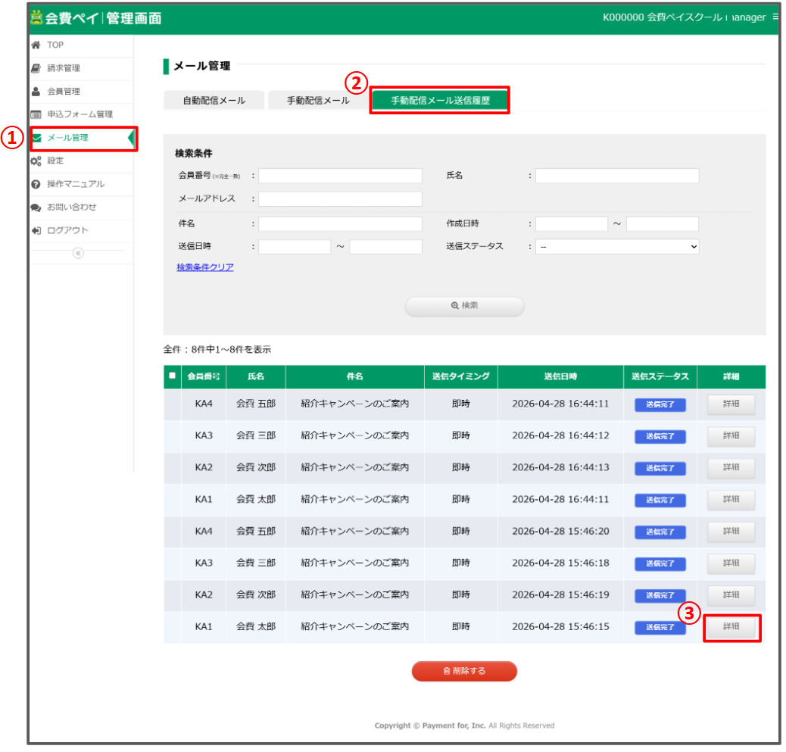Switch to the 手動配信メール tab
Screen dimensions: 786x752
(320, 101)
